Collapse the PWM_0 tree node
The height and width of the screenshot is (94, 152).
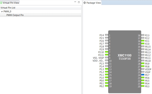point(2,11)
